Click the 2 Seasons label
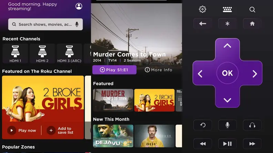 [132, 61]
